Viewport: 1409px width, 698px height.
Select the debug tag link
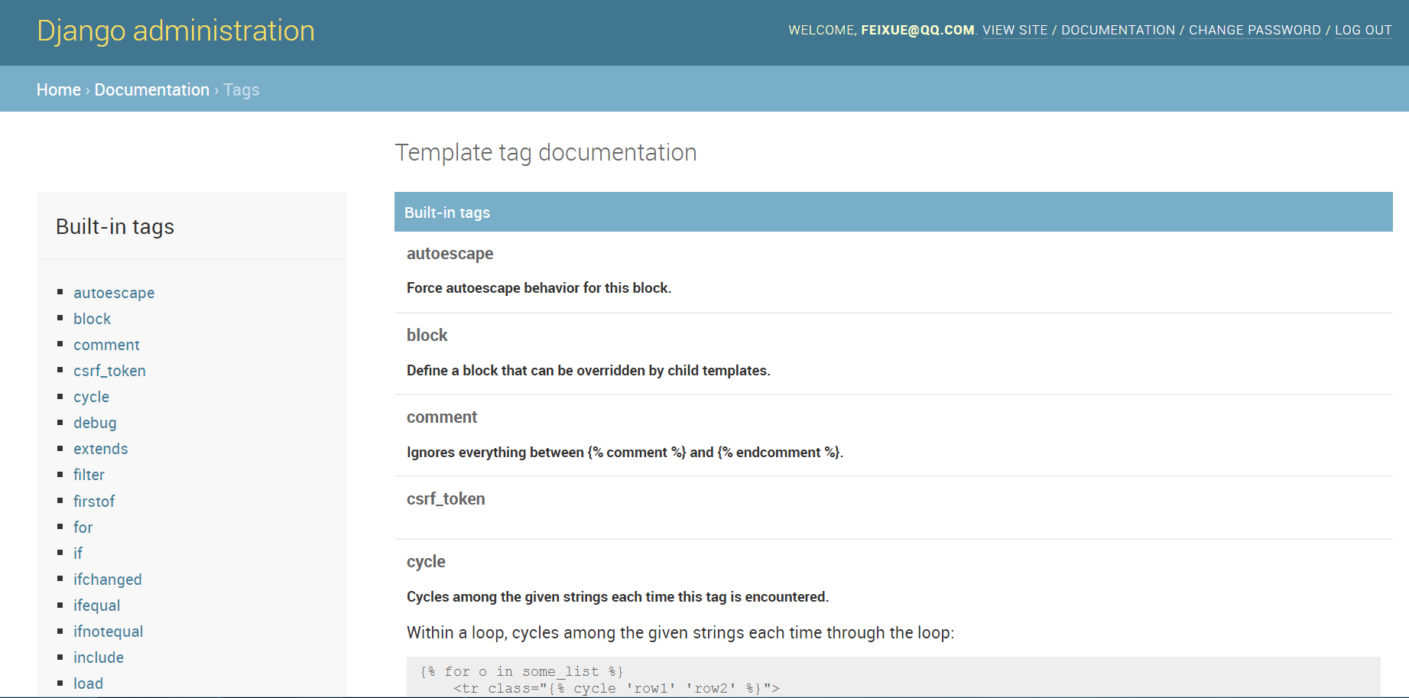[95, 423]
